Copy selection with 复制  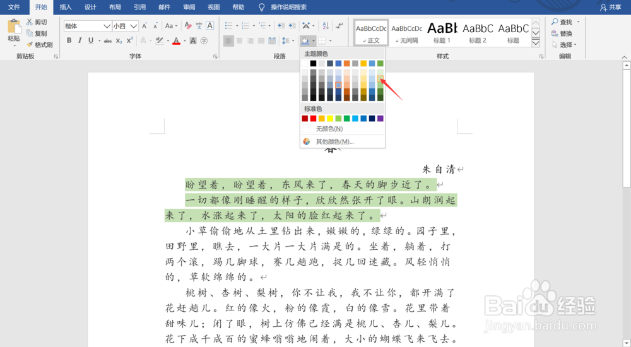click(x=37, y=33)
